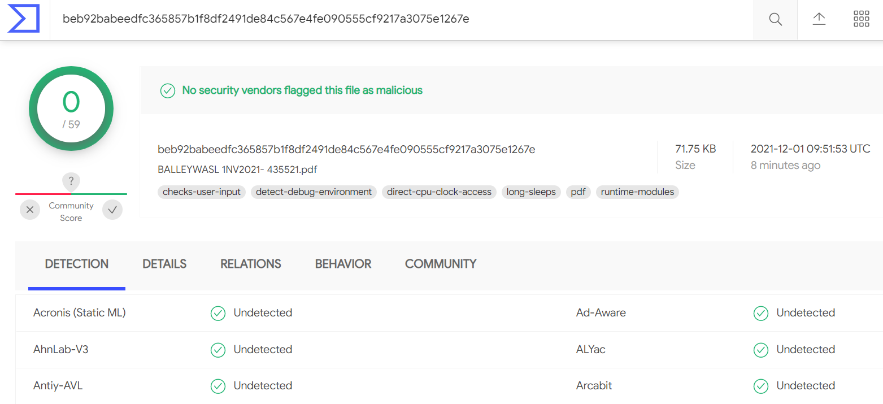
Task: Click the VirusTotal logo icon
Action: click(23, 19)
